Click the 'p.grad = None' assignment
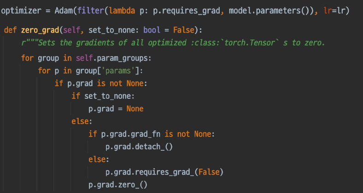 click(x=116, y=108)
